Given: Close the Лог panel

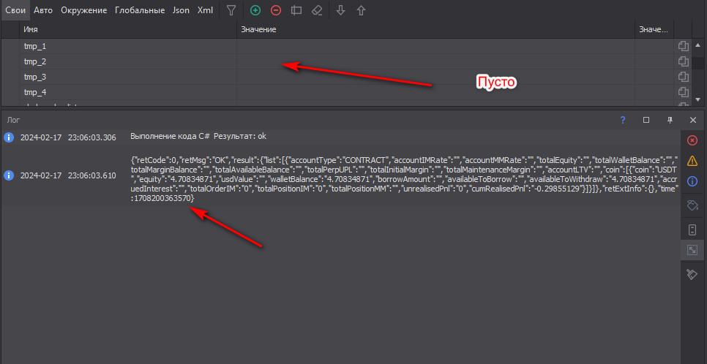Looking at the screenshot, I should (694, 120).
